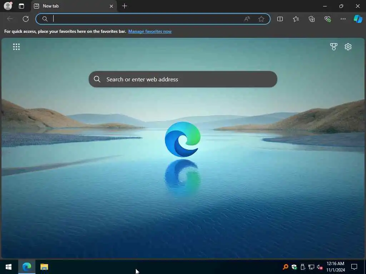Click the Read aloud icon in address bar
Image resolution: width=366 pixels, height=274 pixels.
click(x=247, y=19)
